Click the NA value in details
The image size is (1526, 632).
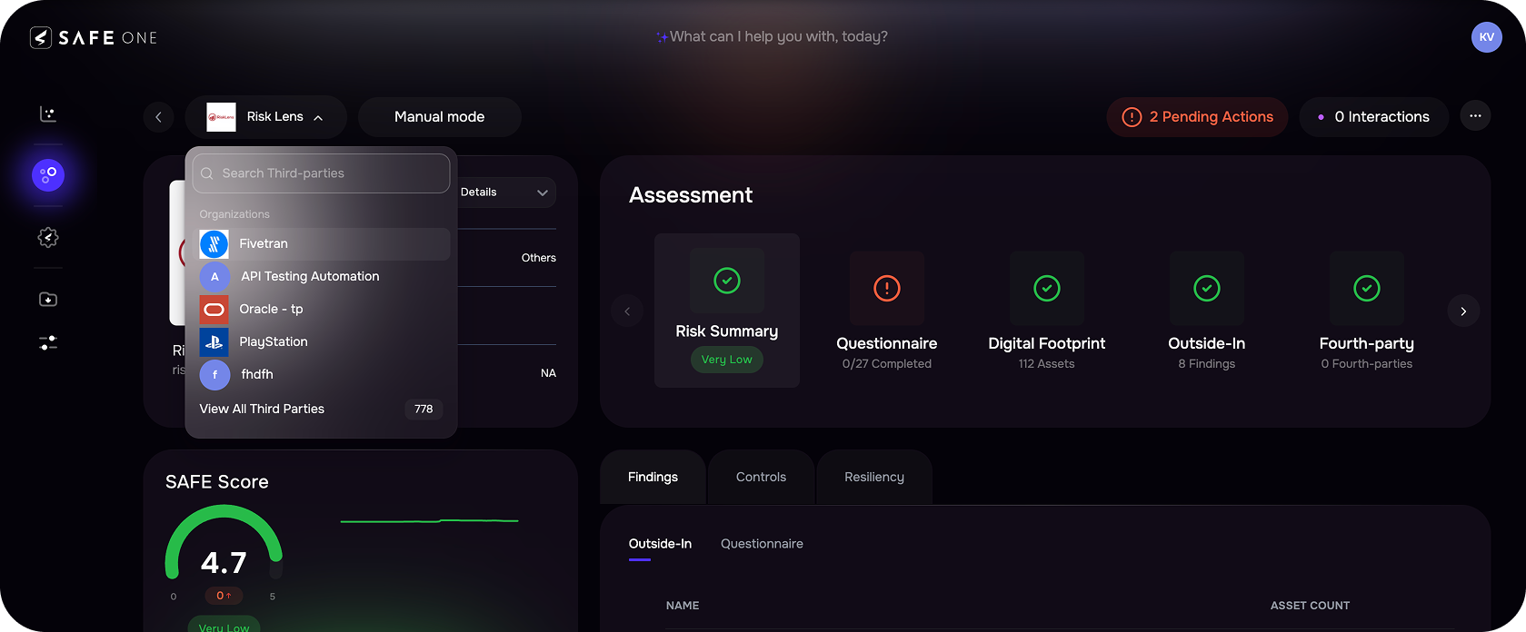click(548, 373)
